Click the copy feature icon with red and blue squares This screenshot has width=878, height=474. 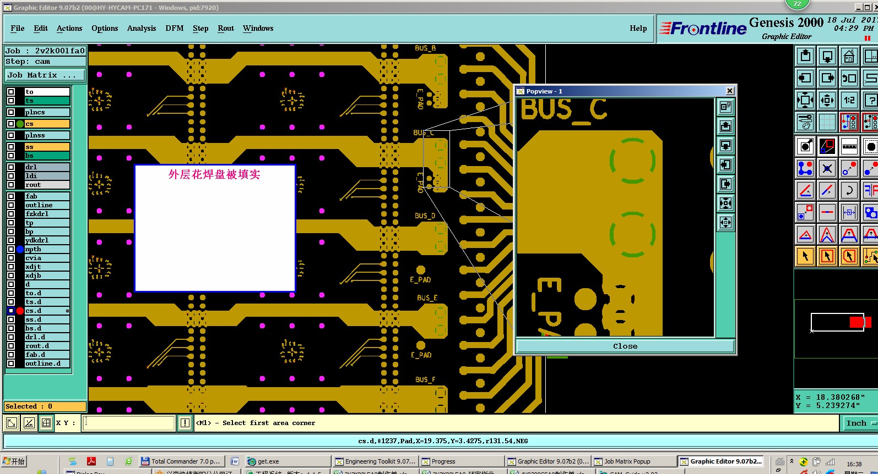[x=805, y=212]
